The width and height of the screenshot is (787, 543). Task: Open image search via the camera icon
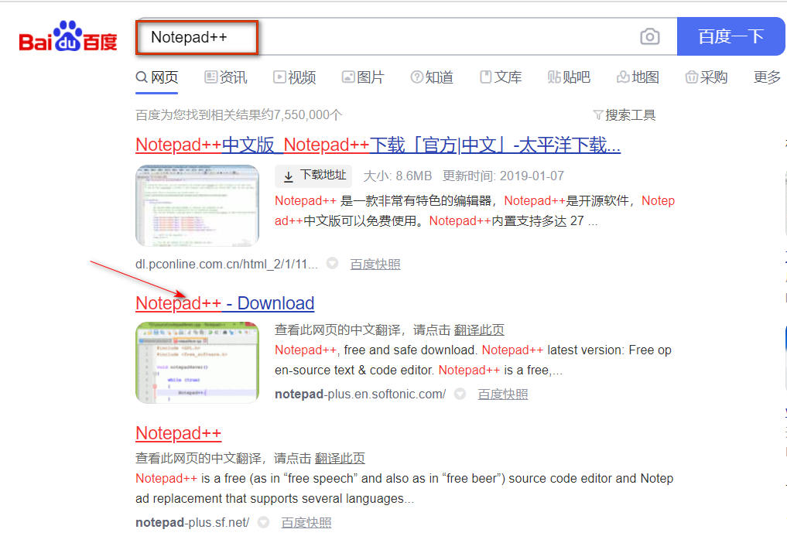tap(649, 36)
